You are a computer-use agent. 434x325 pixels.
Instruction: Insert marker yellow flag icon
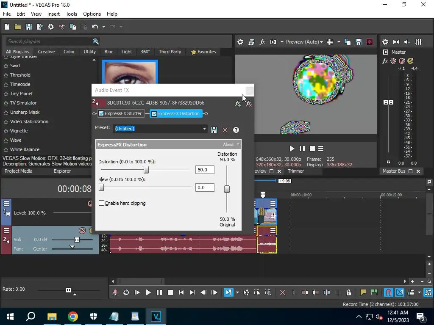(x=363, y=292)
